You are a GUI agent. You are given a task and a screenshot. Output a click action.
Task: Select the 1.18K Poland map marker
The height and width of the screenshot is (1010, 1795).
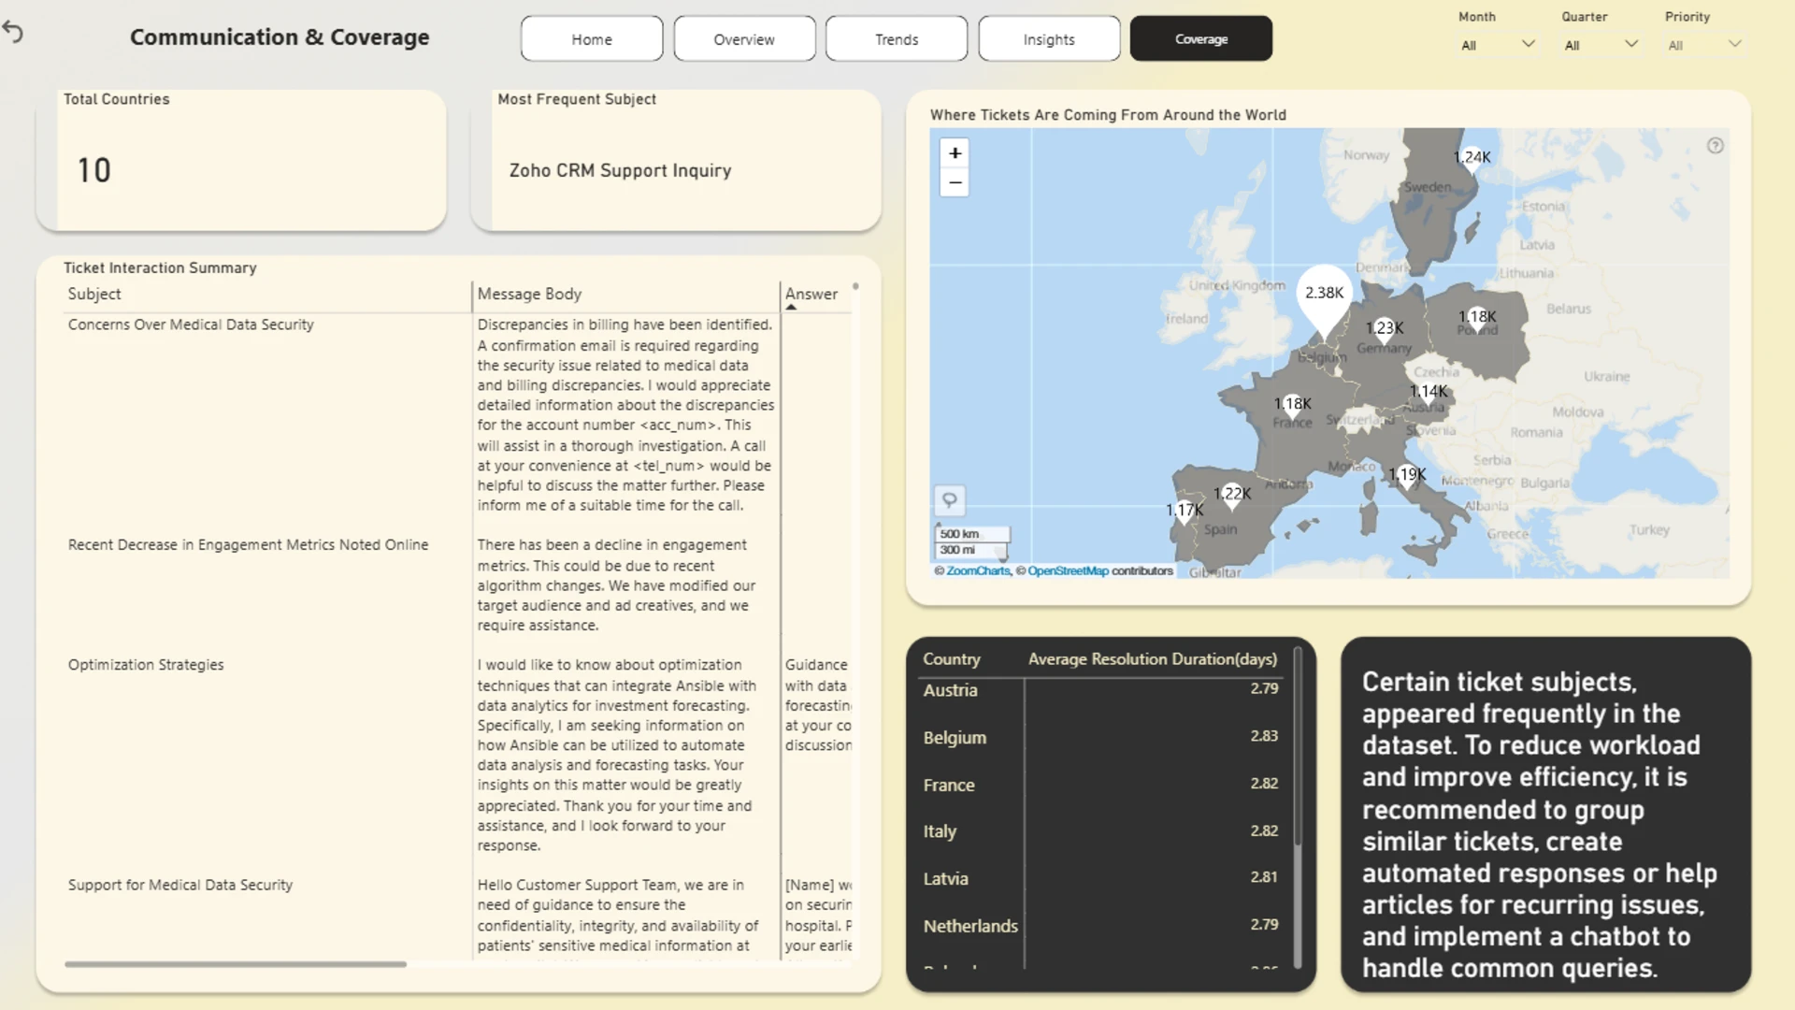(1477, 317)
